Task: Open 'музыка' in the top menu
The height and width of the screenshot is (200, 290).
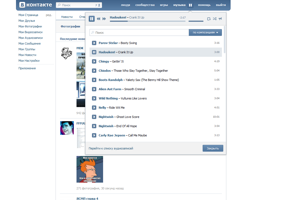Action: click(179, 5)
